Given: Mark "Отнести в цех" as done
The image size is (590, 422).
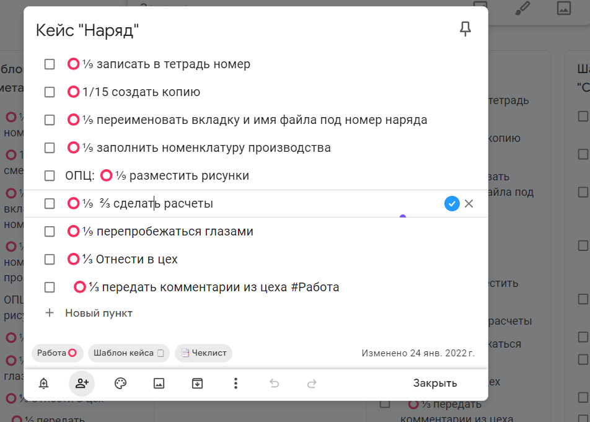Looking at the screenshot, I should (x=50, y=259).
